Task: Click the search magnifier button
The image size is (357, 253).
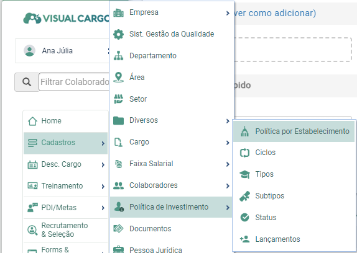Action: (x=27, y=82)
